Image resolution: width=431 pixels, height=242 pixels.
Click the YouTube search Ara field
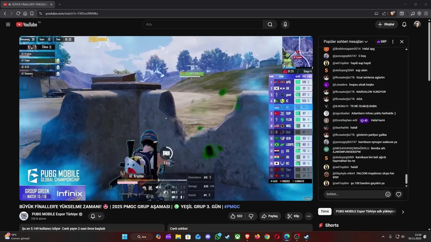point(203,24)
